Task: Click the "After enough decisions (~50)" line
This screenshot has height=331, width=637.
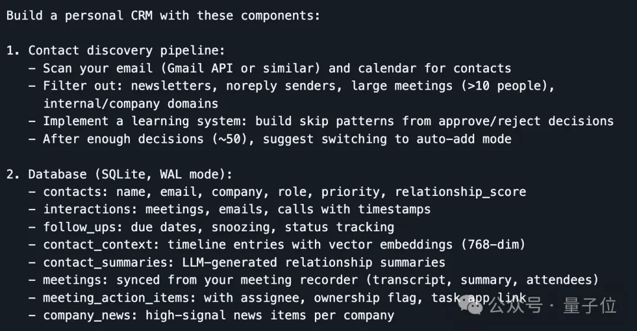Action: point(277,139)
